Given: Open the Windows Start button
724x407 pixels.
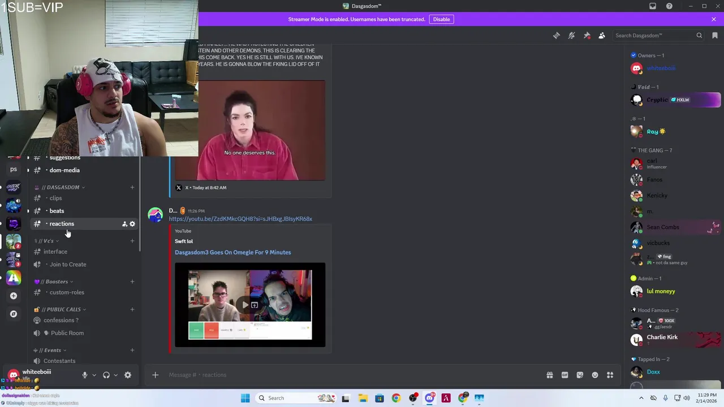Looking at the screenshot, I should [x=245, y=398].
